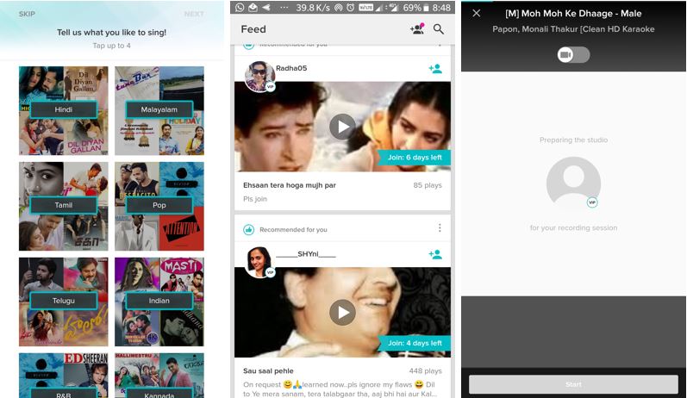The width and height of the screenshot is (687, 398).
Task: Pick the Indian genre tile
Action: (x=159, y=301)
